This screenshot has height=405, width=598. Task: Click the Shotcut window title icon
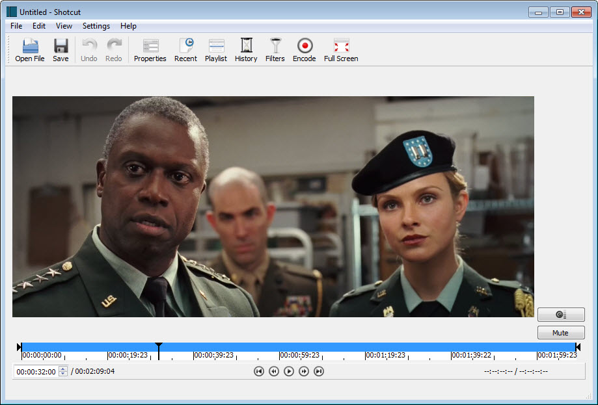pos(12,12)
